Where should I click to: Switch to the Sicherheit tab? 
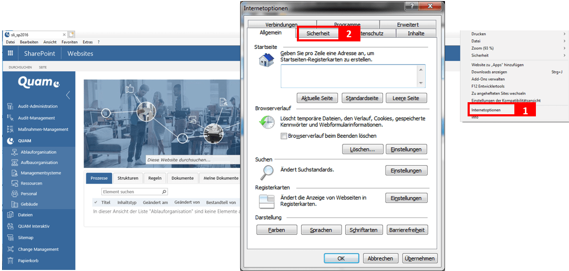point(317,34)
